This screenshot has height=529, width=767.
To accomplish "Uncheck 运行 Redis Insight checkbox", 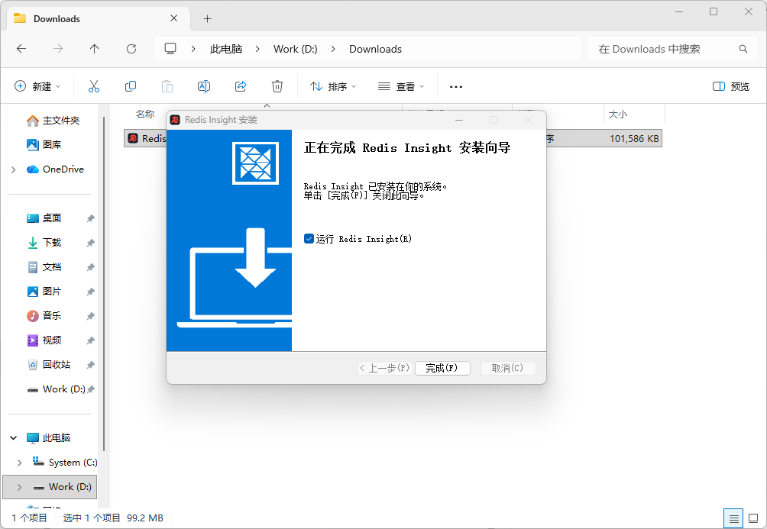I will (x=309, y=239).
